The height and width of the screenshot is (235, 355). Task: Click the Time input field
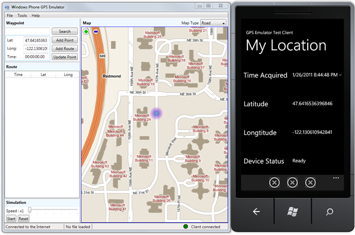(x=36, y=57)
